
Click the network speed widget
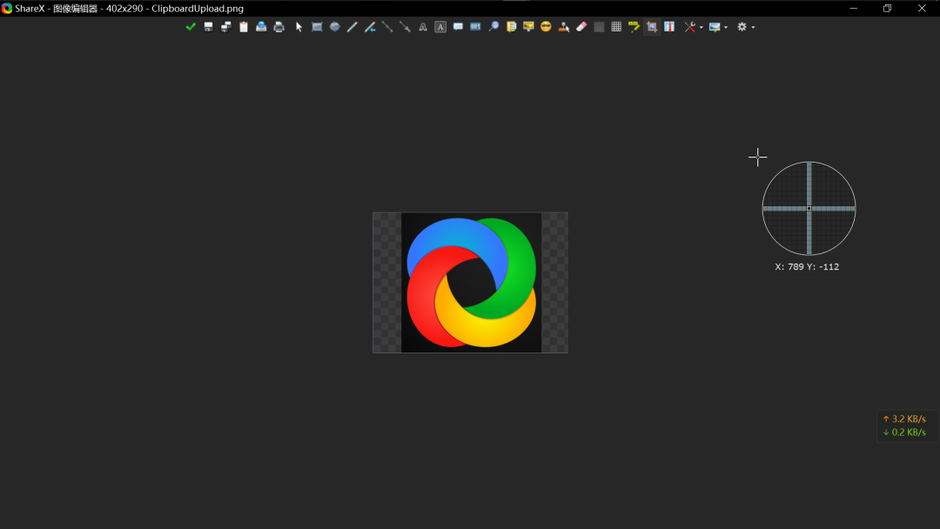[x=908, y=425]
